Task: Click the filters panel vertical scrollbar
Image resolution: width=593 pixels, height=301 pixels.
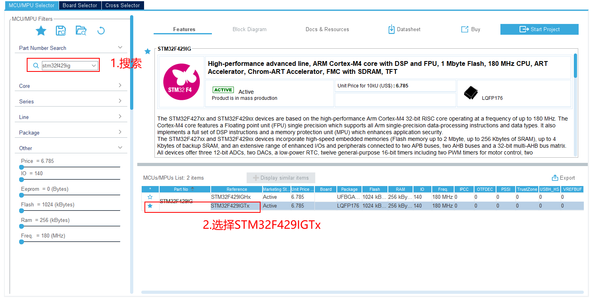Action: [132, 62]
